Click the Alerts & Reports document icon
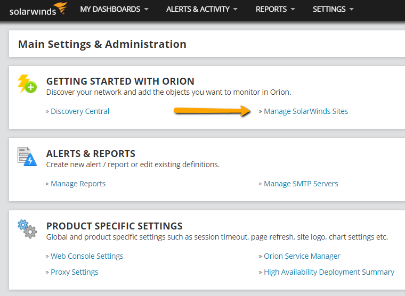The image size is (405, 296). click(27, 157)
